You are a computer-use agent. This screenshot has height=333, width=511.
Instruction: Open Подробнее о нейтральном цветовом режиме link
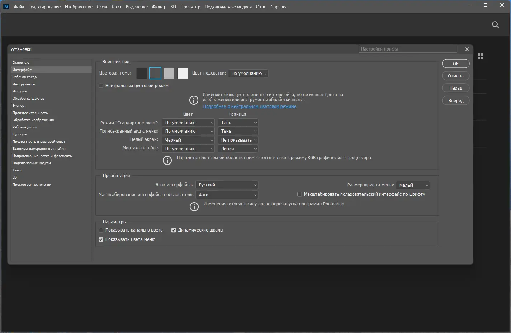tap(250, 106)
